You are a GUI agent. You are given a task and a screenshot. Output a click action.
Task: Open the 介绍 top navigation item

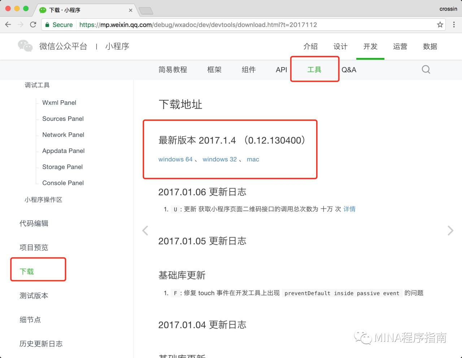310,46
